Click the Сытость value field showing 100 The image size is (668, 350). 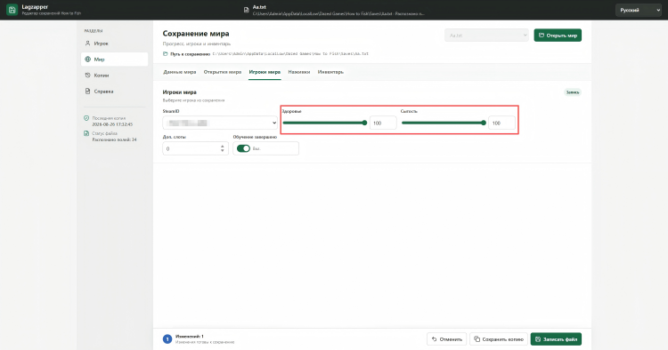pyautogui.click(x=501, y=123)
